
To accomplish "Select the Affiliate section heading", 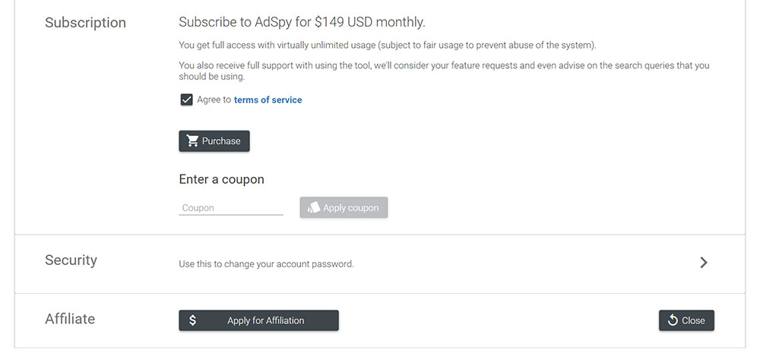I will (70, 319).
